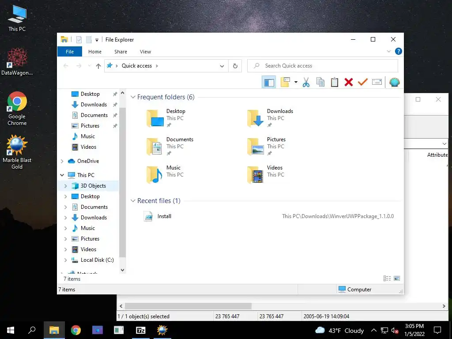Screen dimensions: 452x339
Task: Click the orange checkmark Properties icon
Action: tap(363, 82)
